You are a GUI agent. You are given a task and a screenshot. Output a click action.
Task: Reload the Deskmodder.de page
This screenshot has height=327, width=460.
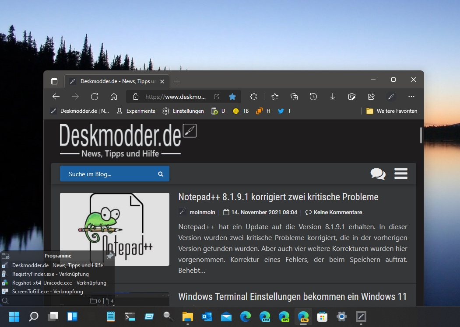(95, 97)
